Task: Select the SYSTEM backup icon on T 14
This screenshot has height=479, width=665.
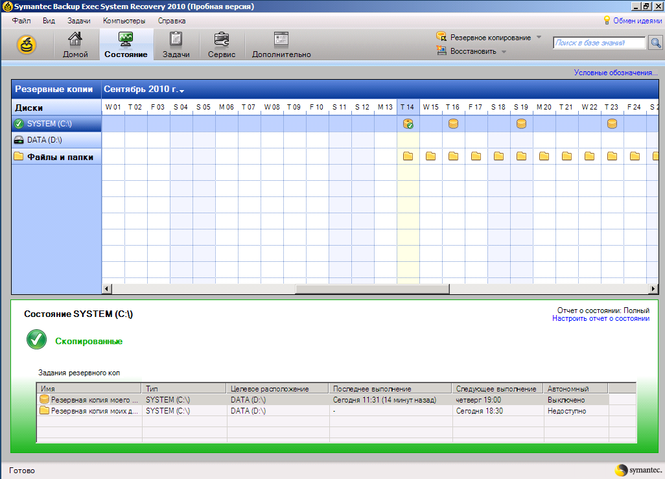Action: coord(408,124)
